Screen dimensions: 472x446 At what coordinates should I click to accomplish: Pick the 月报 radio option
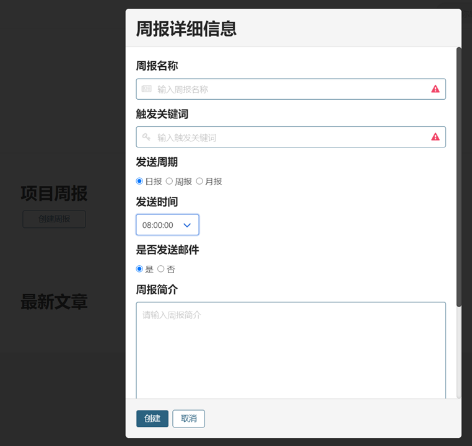[x=199, y=181]
